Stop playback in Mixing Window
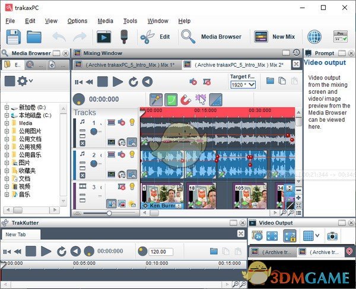The height and width of the screenshot is (289, 356). [103, 82]
